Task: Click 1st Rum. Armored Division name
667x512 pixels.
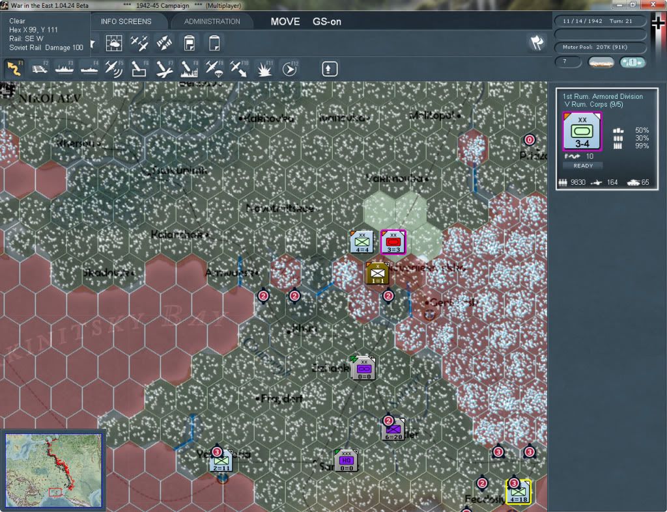Action: coord(603,96)
